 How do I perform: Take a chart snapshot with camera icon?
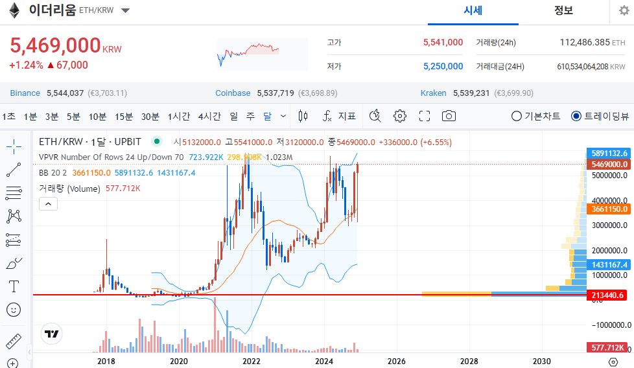pos(449,117)
